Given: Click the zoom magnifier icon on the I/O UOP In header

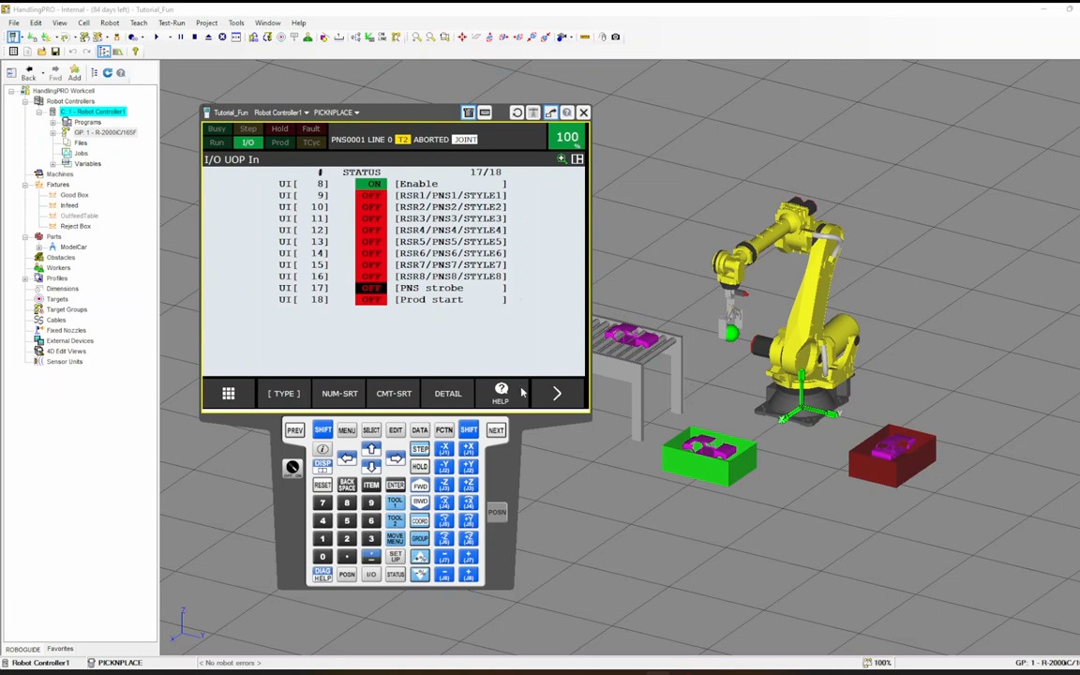Looking at the screenshot, I should point(562,157).
